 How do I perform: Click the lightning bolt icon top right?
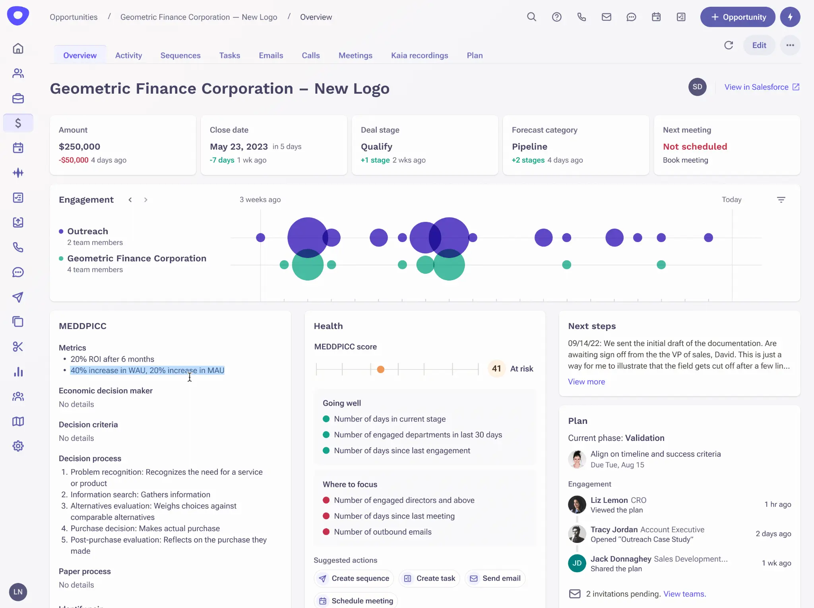pos(790,17)
